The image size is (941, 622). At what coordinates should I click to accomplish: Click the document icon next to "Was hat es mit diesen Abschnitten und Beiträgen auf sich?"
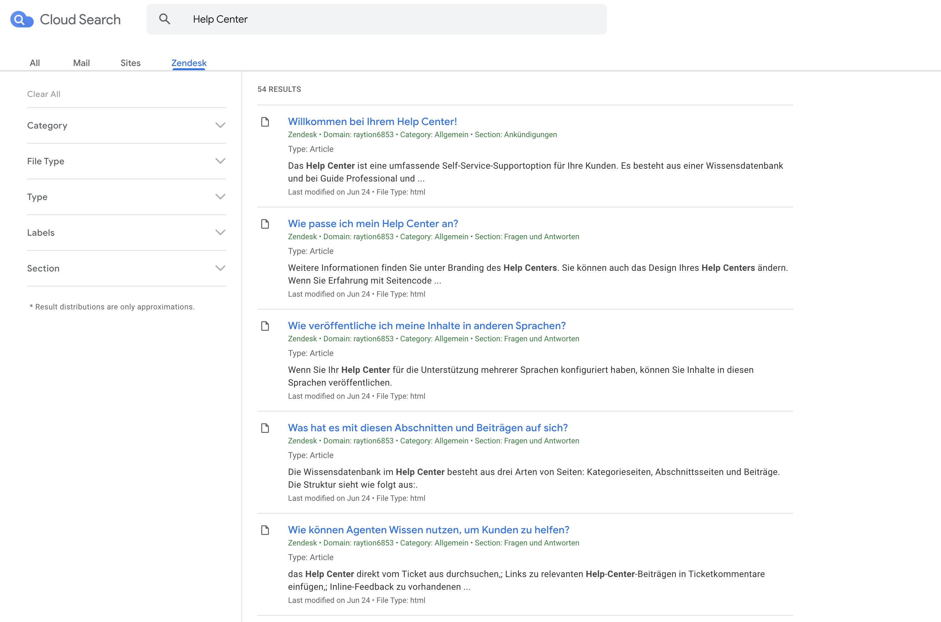point(265,428)
